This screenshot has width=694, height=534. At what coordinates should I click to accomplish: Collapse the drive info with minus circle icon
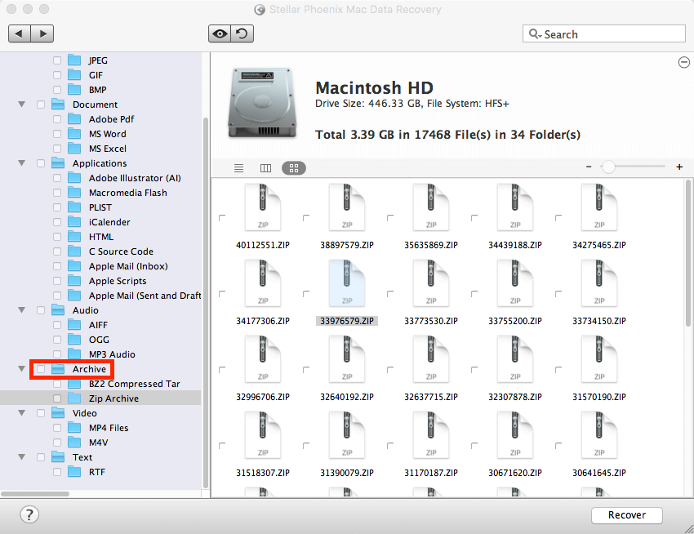tap(684, 62)
